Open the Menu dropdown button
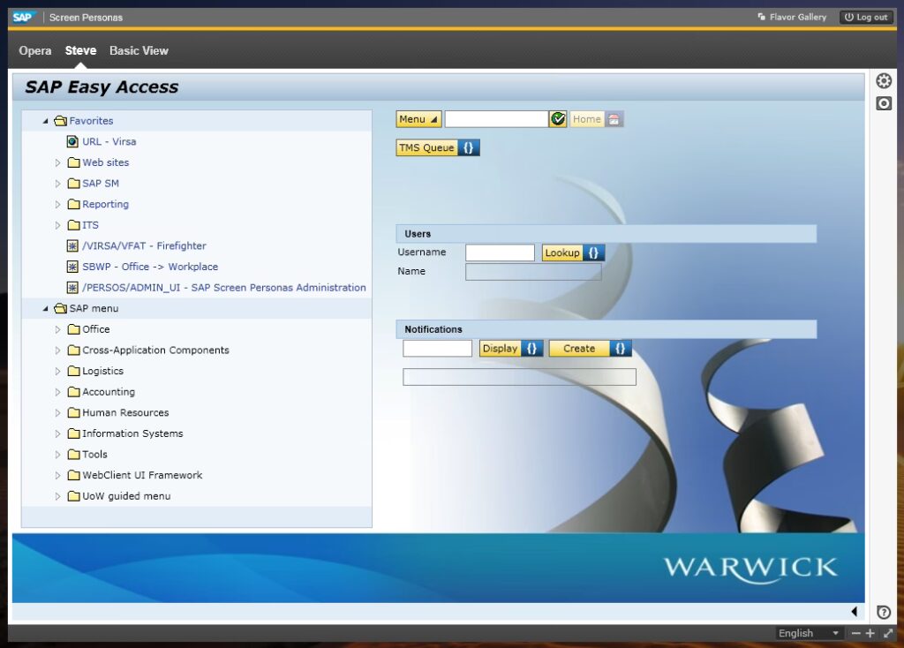Screen dimensions: 904x648 click(x=418, y=119)
